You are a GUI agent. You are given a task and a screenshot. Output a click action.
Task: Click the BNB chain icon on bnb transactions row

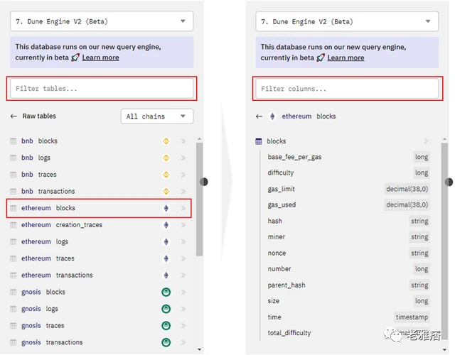pos(166,192)
